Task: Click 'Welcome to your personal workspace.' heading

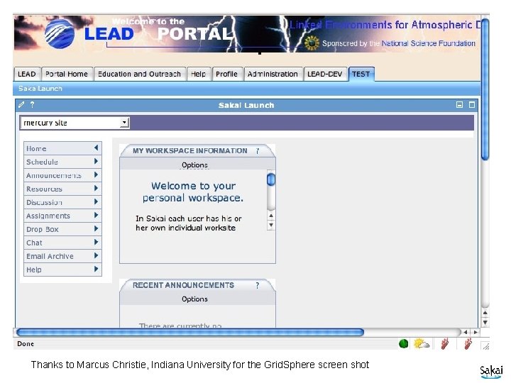Action: 193,191
